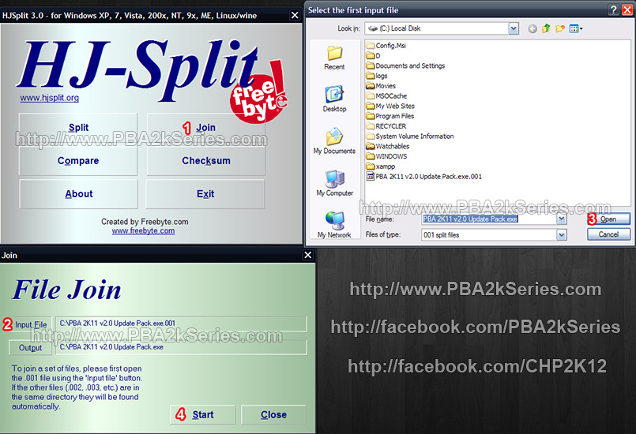
Task: Close the Select input file dialog
Action: coord(627,10)
